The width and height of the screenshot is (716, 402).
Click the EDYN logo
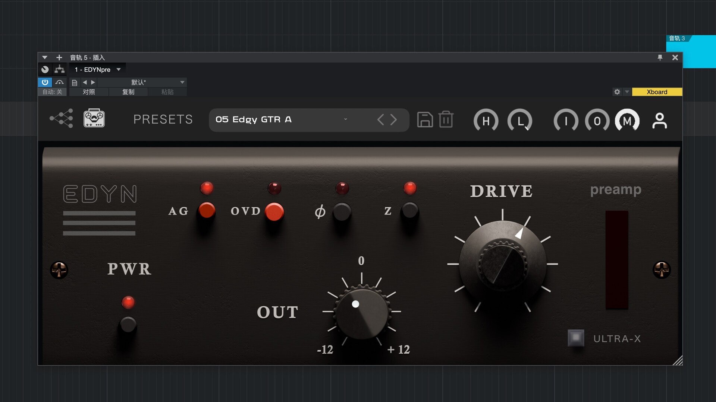tap(100, 194)
